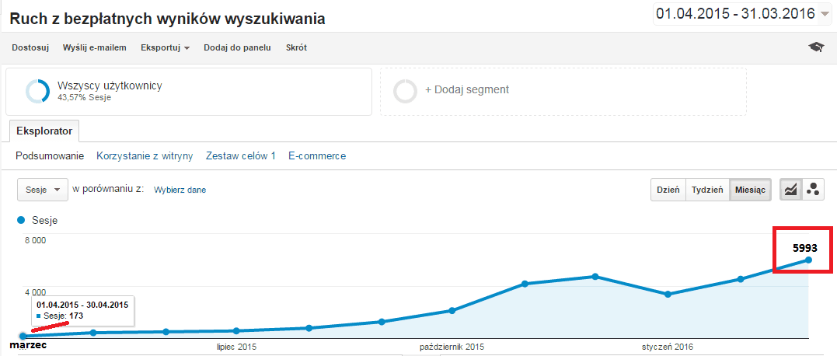Open the date range dropdown arrow

pyautogui.click(x=825, y=15)
